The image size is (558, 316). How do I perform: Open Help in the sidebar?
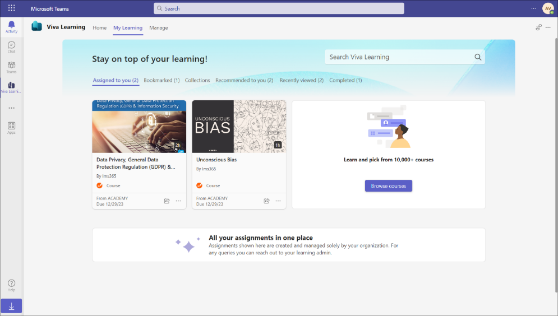[11, 285]
